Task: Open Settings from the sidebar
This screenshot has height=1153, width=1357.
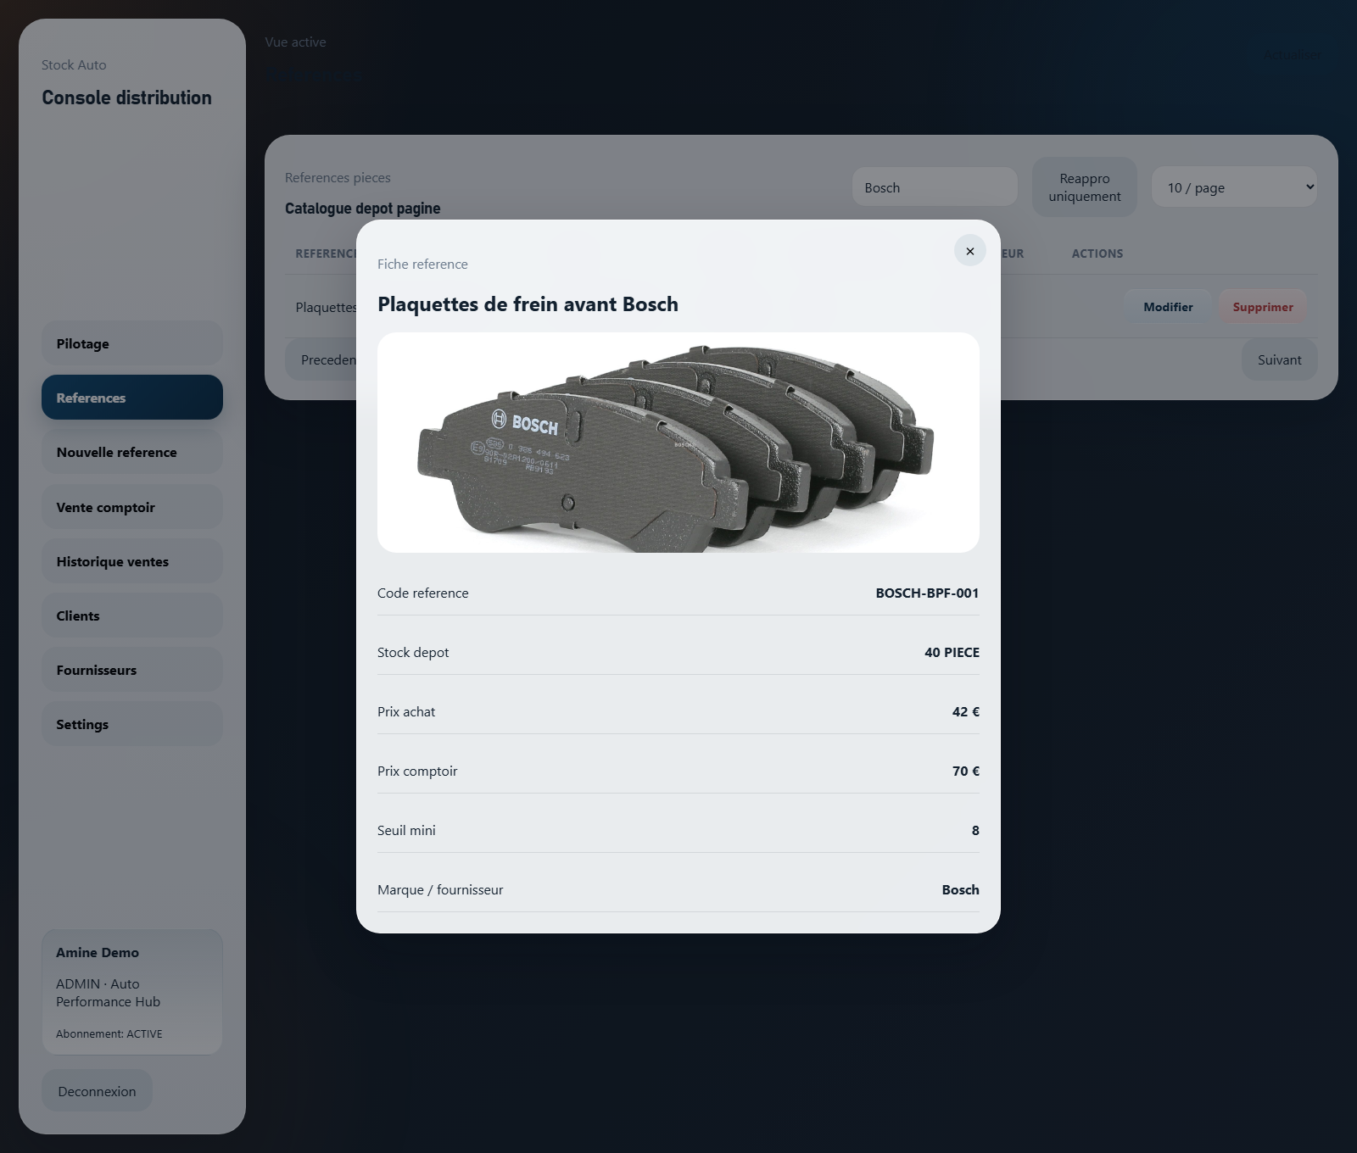Action: (x=131, y=724)
